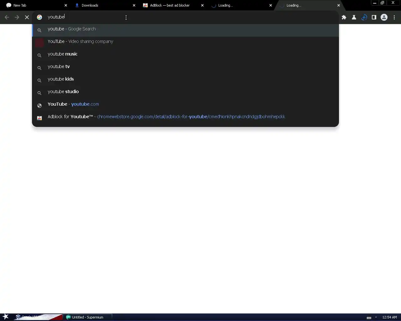Click the blue download extension icon
The image size is (401, 321).
click(364, 17)
